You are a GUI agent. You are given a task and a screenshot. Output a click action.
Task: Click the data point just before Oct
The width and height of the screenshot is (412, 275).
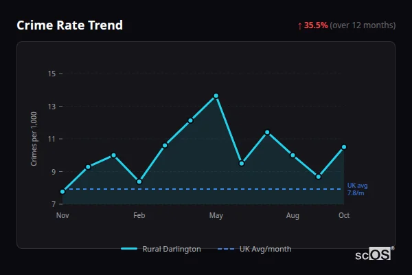(x=319, y=177)
